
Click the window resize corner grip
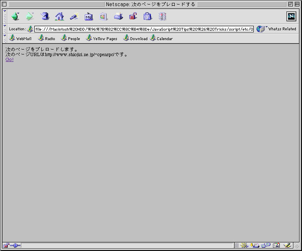coord(297,245)
